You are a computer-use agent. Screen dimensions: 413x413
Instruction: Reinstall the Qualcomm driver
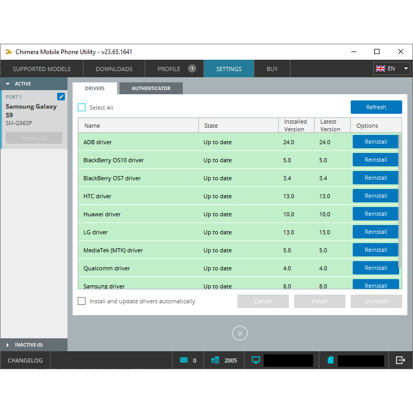375,268
